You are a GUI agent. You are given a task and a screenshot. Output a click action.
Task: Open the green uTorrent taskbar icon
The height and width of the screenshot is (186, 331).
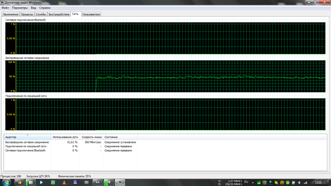[53, 182]
